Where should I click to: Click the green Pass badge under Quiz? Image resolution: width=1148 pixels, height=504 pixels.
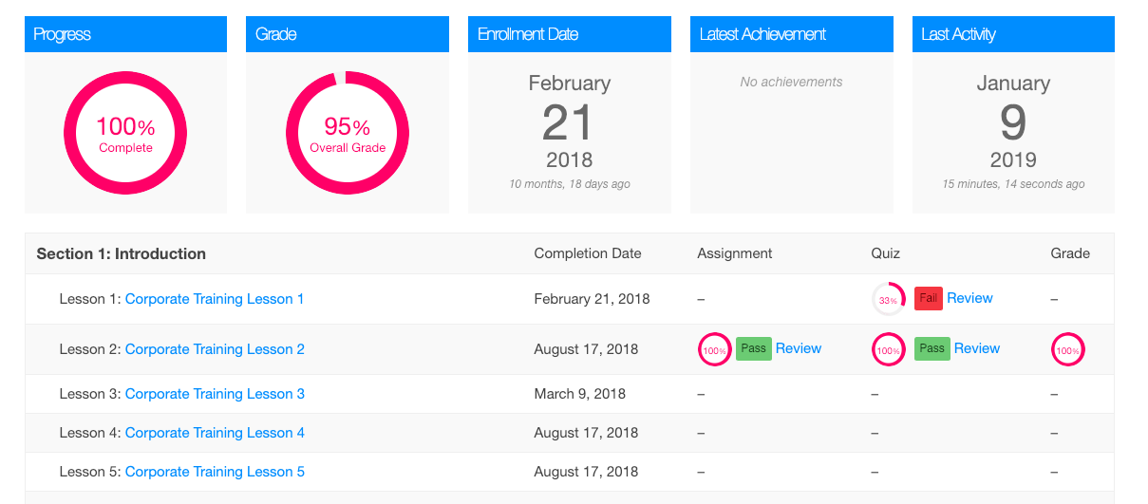(x=932, y=348)
